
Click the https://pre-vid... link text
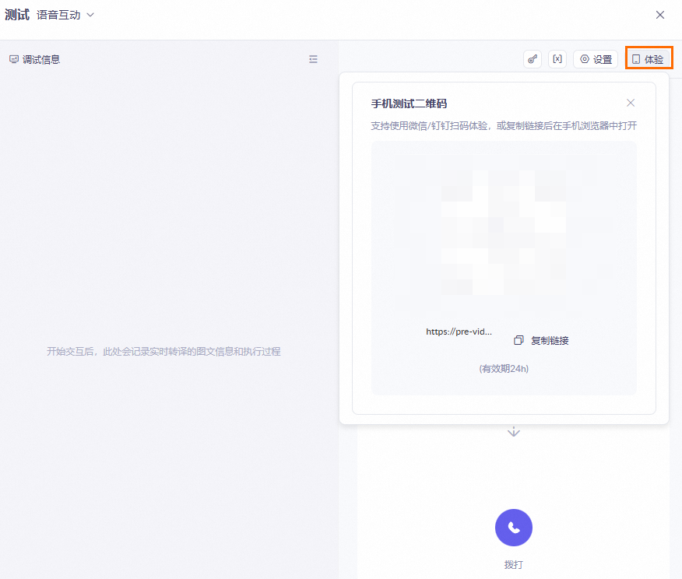click(x=459, y=332)
